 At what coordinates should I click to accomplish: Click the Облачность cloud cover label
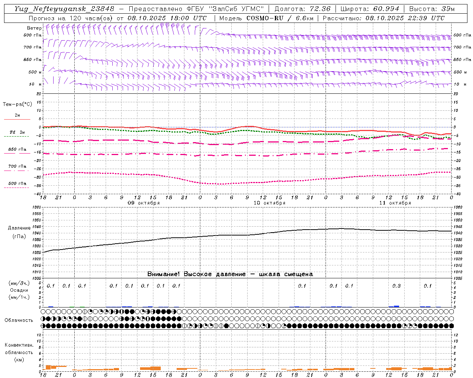point(19,320)
